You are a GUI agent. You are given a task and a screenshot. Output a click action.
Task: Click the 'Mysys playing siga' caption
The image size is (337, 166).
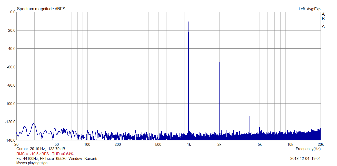pyautogui.click(x=32, y=163)
